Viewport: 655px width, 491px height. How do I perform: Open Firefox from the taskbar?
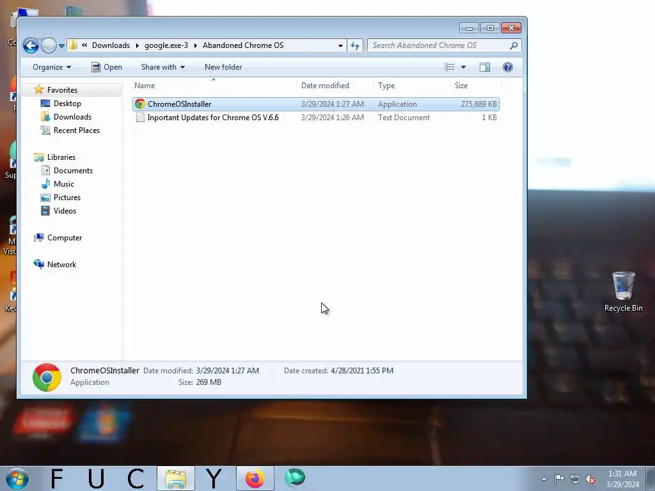pos(255,478)
